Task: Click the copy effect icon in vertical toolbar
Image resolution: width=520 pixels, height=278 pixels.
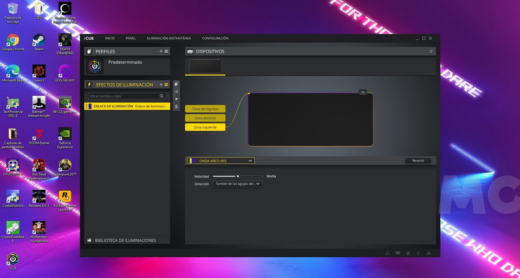Action: pos(176,84)
